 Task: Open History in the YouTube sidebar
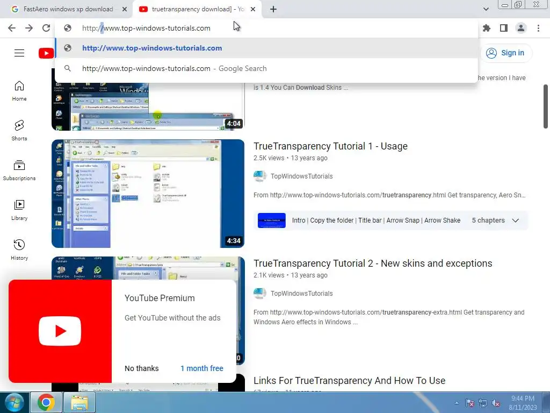19,250
